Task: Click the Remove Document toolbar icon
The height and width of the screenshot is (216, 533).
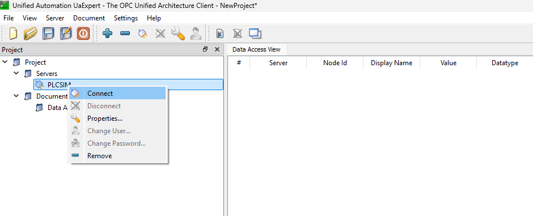Action: click(x=237, y=33)
